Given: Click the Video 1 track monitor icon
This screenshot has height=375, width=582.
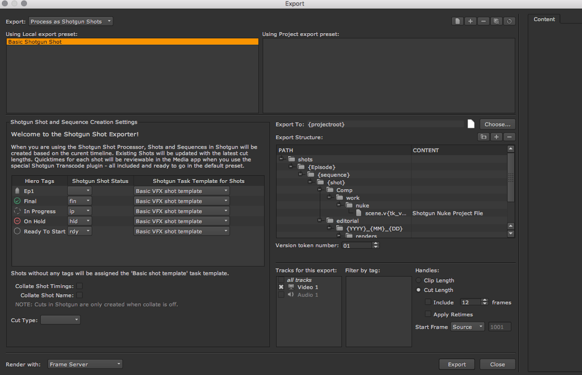Looking at the screenshot, I should point(291,287).
